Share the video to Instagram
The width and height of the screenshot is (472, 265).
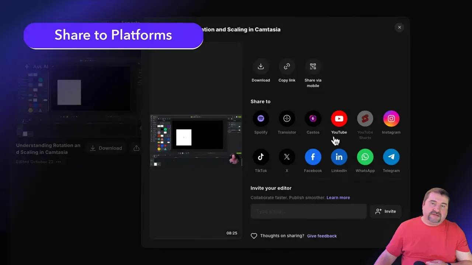pyautogui.click(x=391, y=118)
